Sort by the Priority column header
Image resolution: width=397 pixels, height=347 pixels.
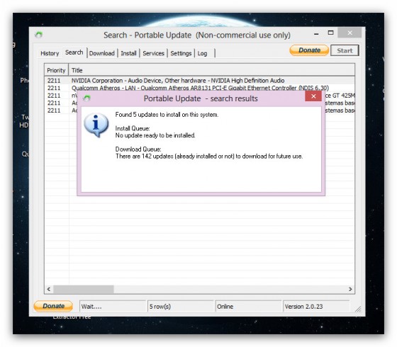pos(56,70)
